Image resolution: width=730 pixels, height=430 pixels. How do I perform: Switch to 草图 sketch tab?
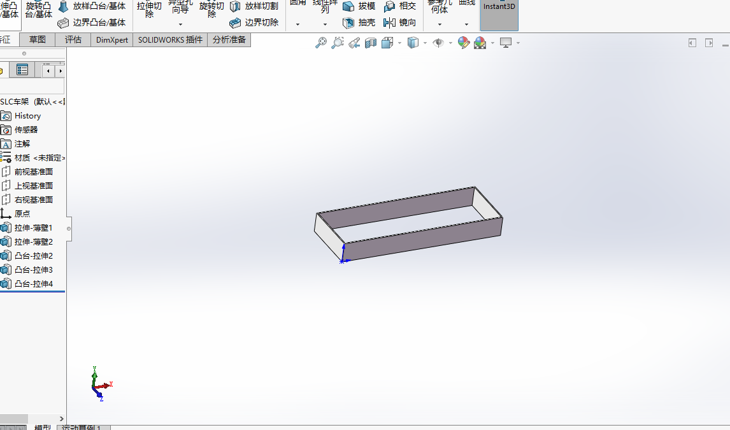click(37, 40)
